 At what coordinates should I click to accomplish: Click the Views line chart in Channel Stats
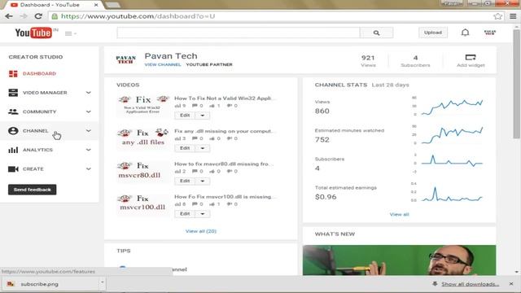pos(452,107)
